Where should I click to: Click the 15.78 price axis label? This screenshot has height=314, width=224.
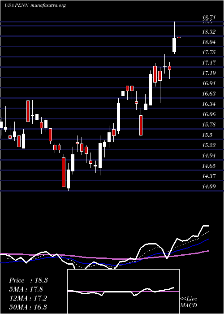pyautogui.click(x=209, y=125)
